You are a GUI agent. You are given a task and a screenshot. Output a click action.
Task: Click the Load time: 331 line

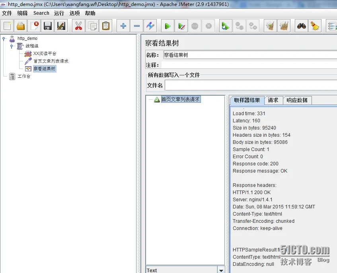click(249, 114)
